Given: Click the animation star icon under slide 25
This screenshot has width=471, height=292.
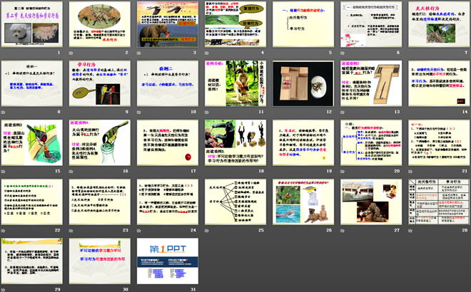Looking at the screenshot, I should [207, 231].
